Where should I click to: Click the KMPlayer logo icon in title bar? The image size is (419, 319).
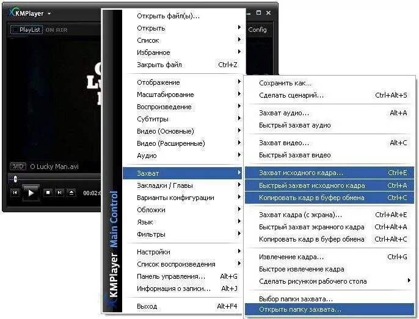point(12,12)
